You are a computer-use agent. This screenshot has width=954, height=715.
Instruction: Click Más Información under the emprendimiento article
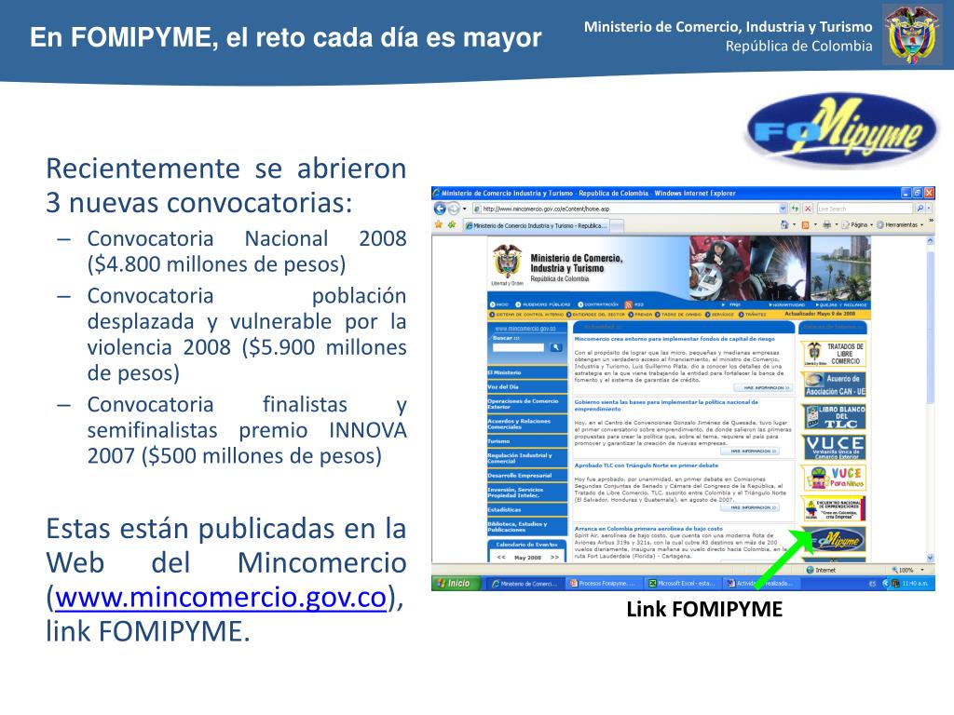[x=750, y=452]
